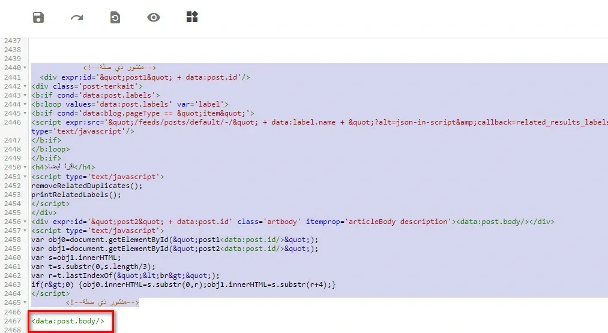Preview the theme with the eye icon
Screen dimensions: 608x333
154,17
